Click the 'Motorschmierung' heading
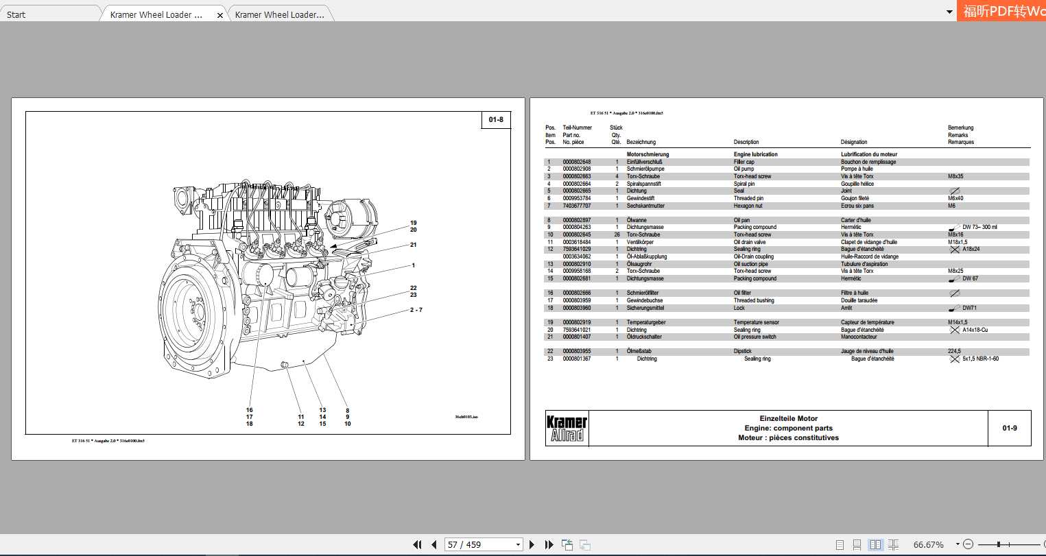 coord(647,154)
